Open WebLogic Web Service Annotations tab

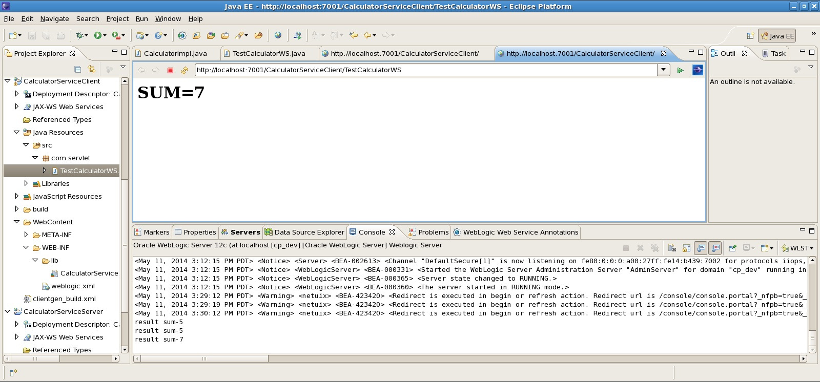pos(516,232)
